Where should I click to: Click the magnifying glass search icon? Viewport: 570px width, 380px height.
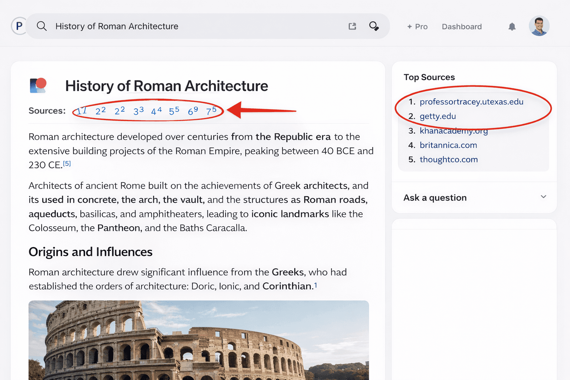pos(42,26)
